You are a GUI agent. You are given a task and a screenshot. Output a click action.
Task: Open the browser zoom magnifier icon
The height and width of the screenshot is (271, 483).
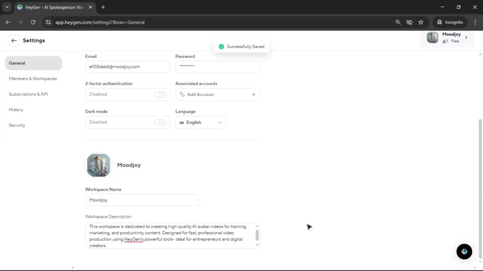[x=398, y=22]
